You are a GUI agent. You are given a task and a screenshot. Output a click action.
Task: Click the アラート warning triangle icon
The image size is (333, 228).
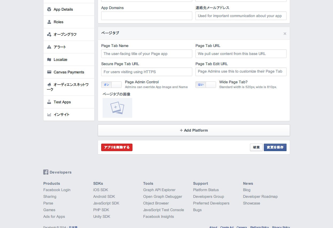pos(49,47)
